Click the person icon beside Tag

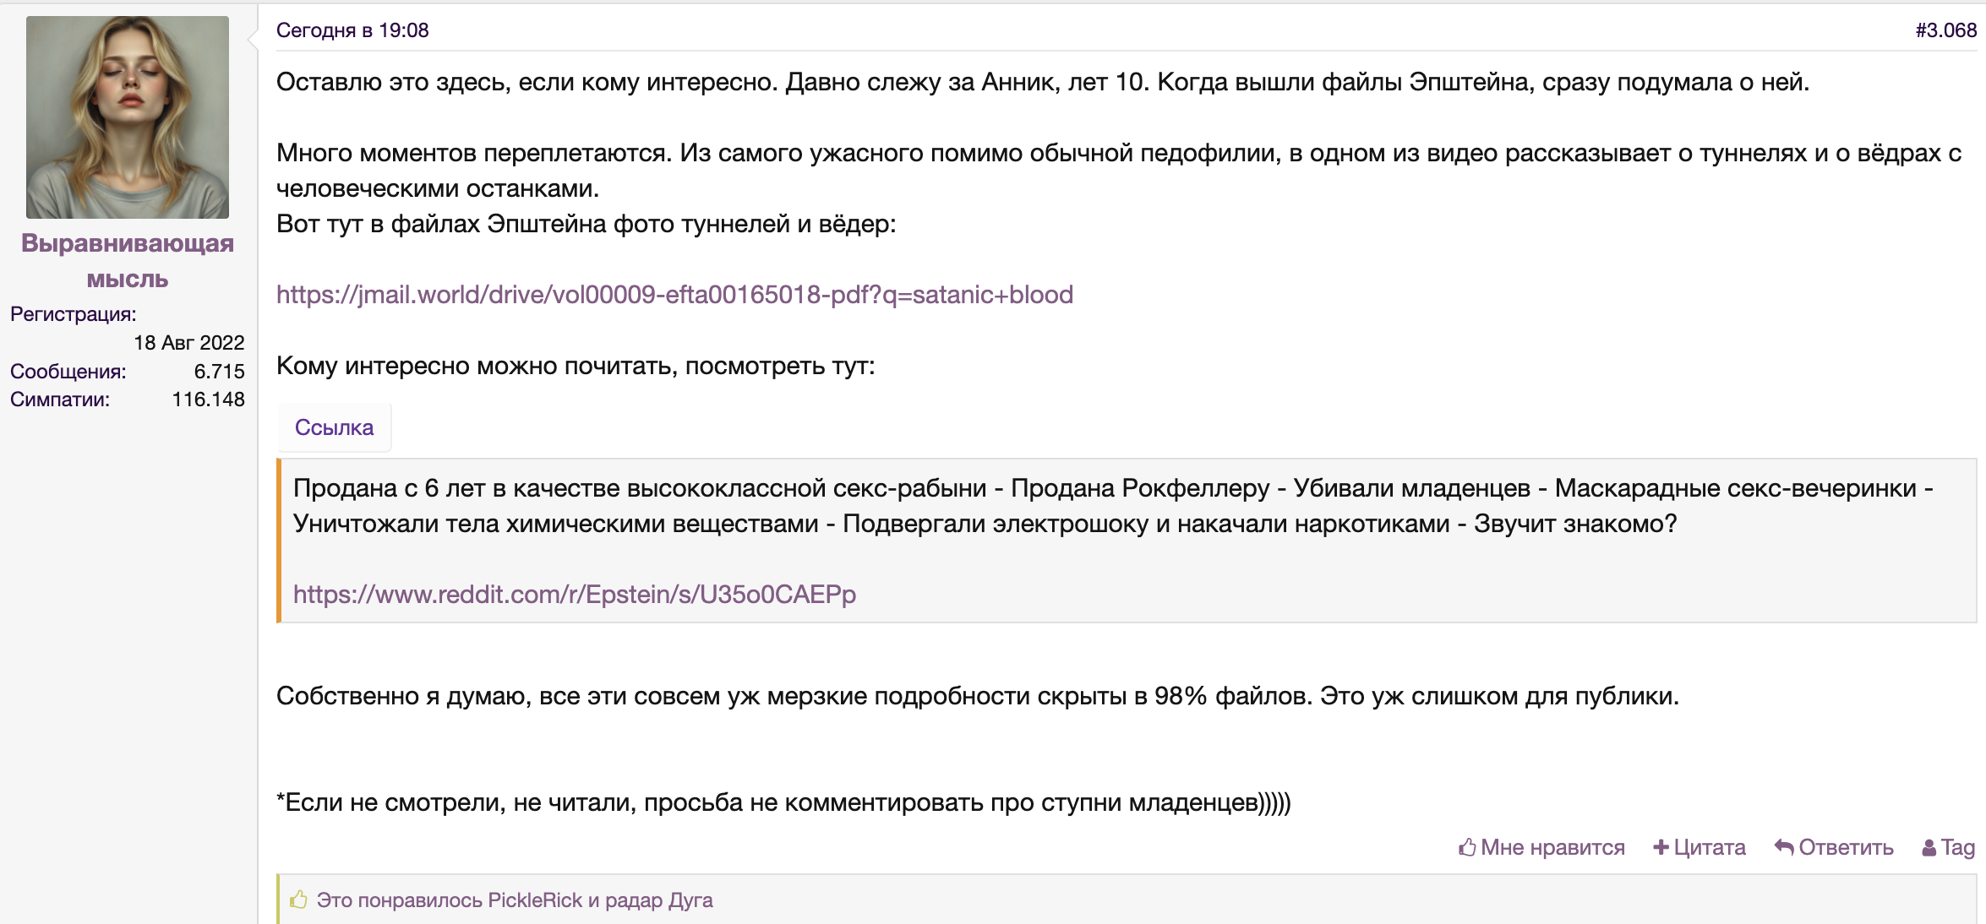[x=1929, y=848]
